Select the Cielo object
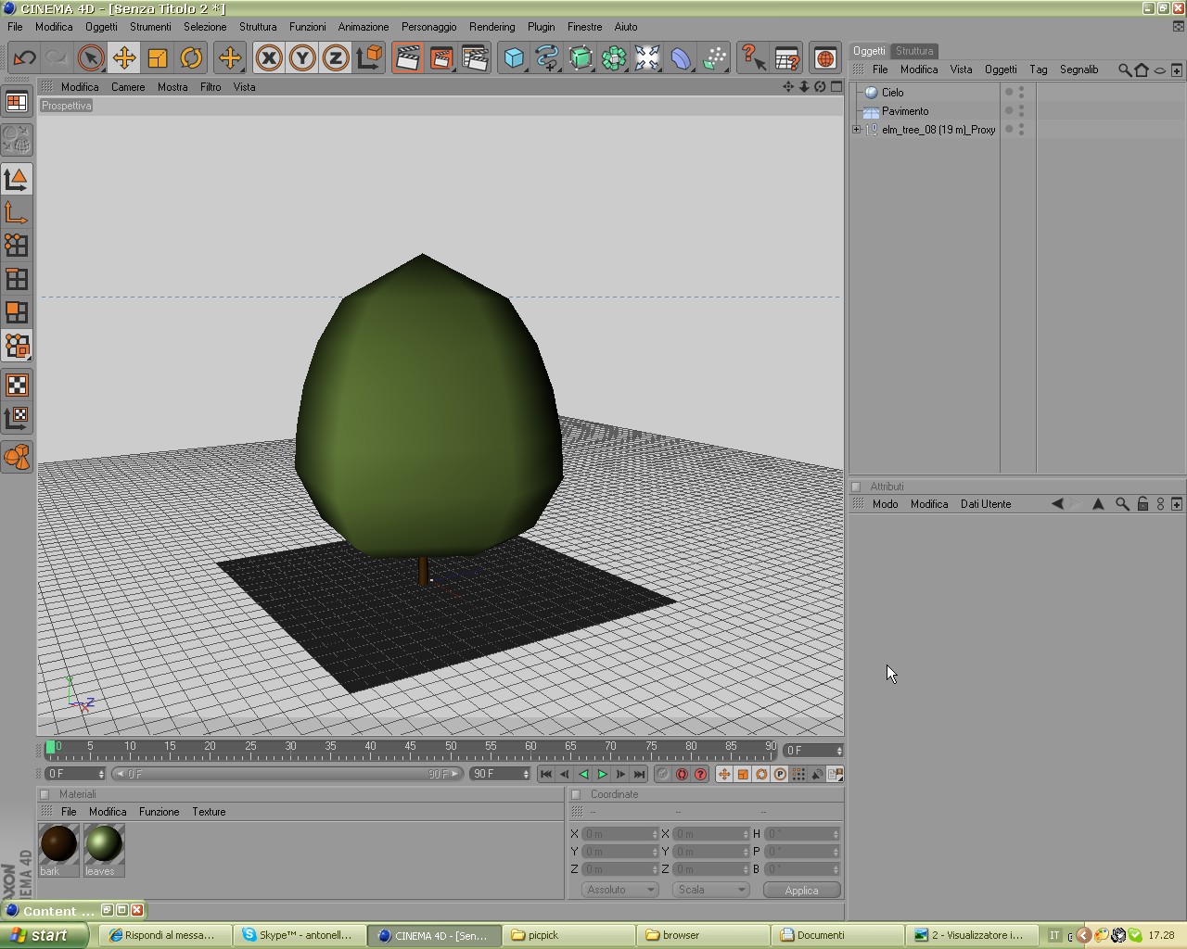 click(x=892, y=93)
